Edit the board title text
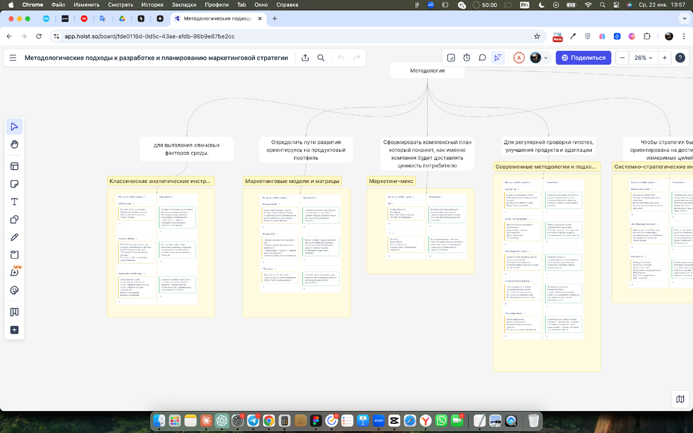The height and width of the screenshot is (433, 693). coord(156,58)
